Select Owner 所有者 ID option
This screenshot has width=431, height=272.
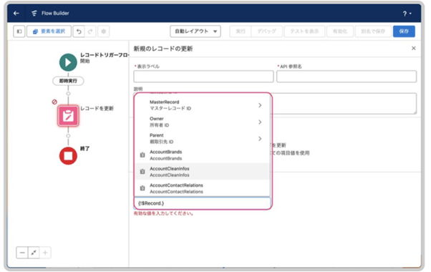(x=203, y=122)
